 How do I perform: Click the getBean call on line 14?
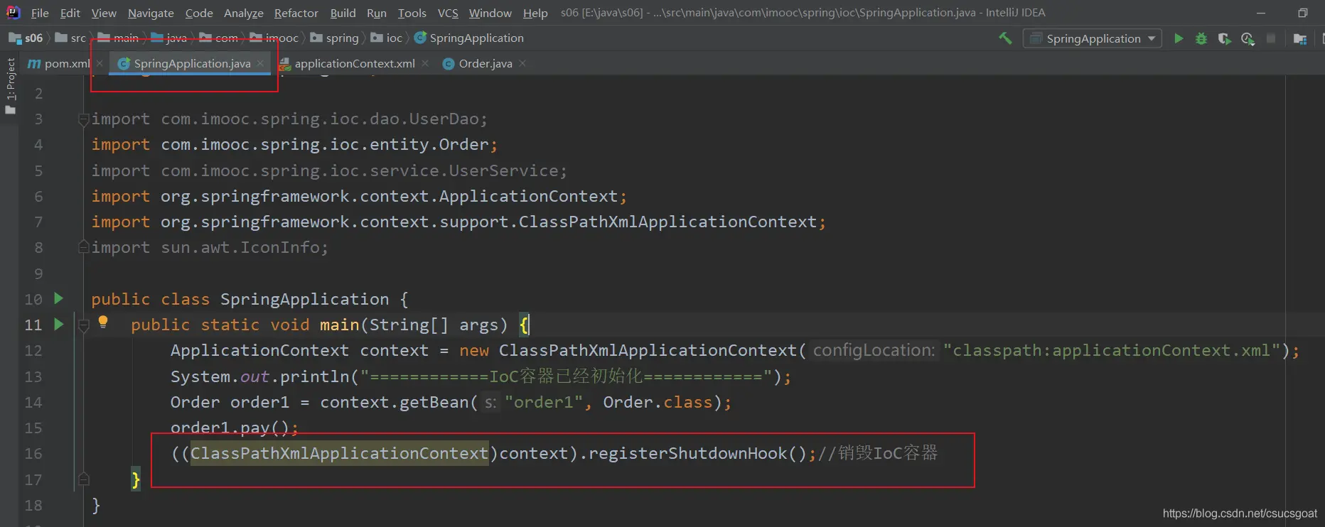click(434, 402)
